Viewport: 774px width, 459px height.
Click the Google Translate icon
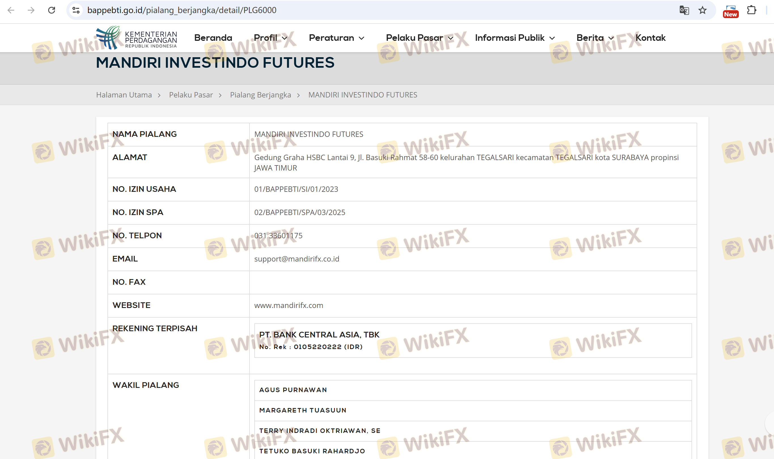(684, 10)
